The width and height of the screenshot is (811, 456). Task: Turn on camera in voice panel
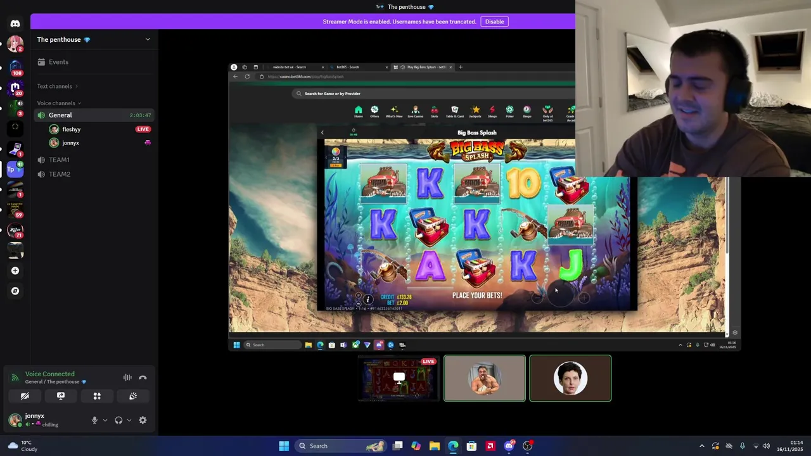click(x=25, y=396)
